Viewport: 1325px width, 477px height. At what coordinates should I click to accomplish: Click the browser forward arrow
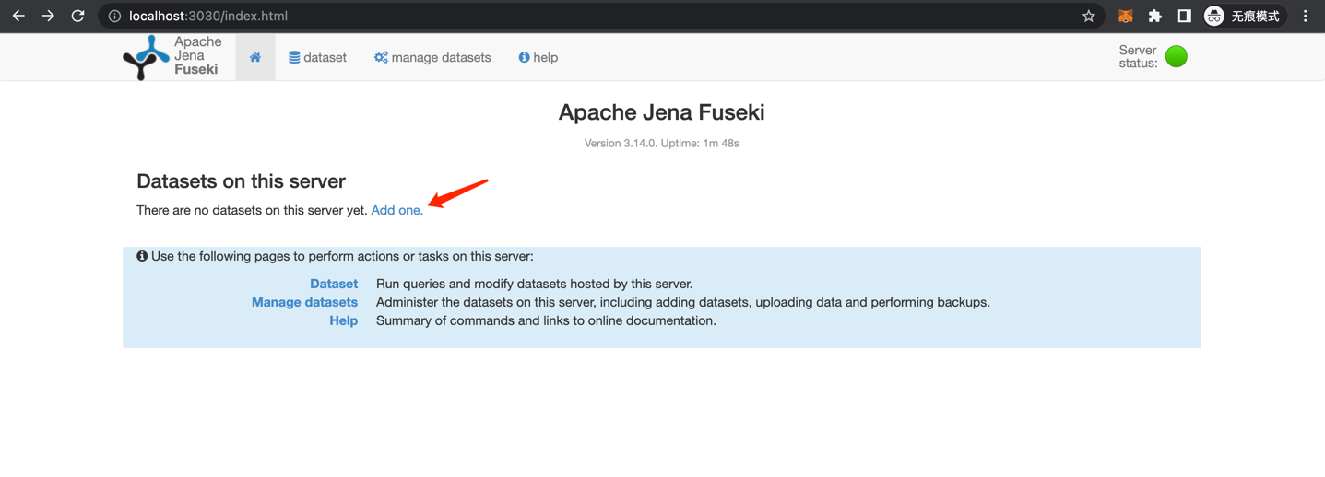48,16
